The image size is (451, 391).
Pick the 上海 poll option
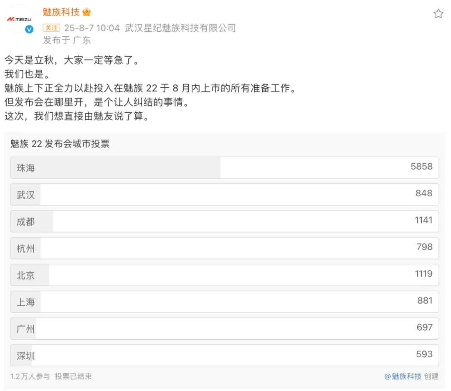(225, 302)
